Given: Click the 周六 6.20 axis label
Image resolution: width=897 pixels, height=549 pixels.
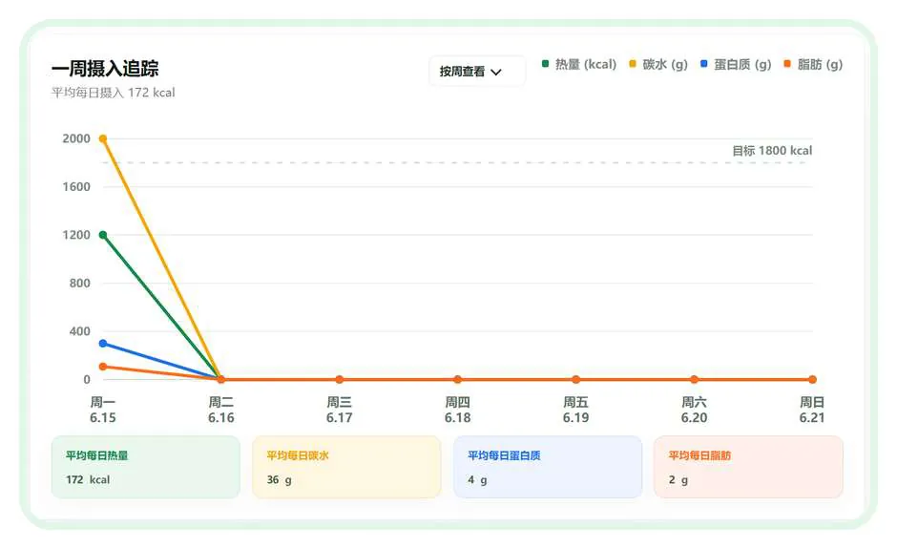Looking at the screenshot, I should [694, 410].
